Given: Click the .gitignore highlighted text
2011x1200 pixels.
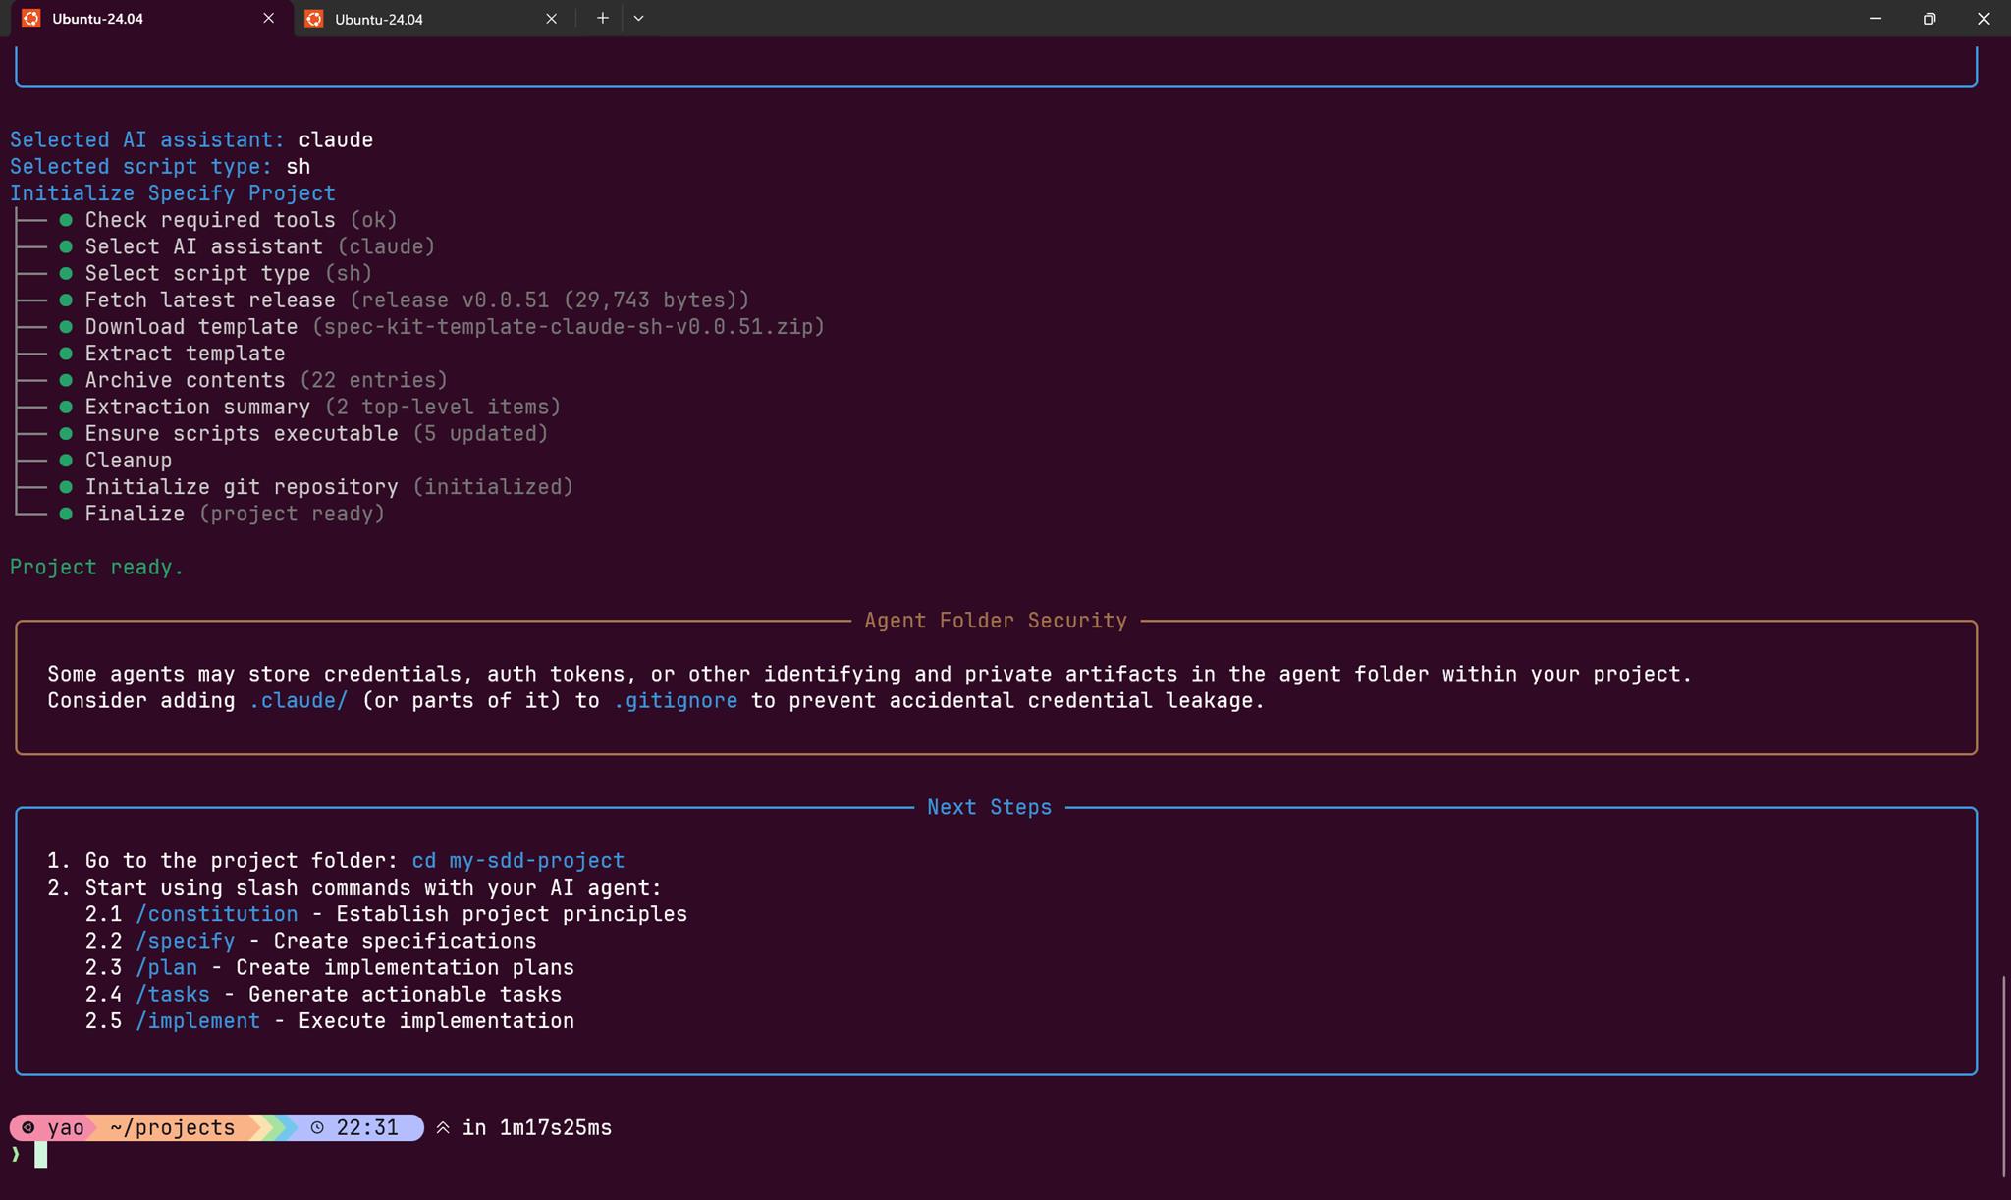Looking at the screenshot, I should click(x=675, y=701).
